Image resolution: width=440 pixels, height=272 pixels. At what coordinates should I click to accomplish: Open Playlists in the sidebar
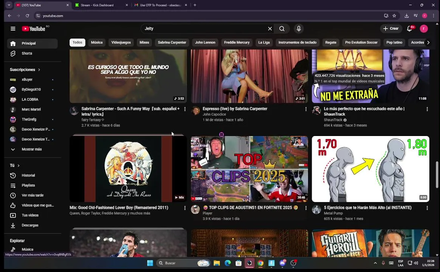(x=32, y=185)
